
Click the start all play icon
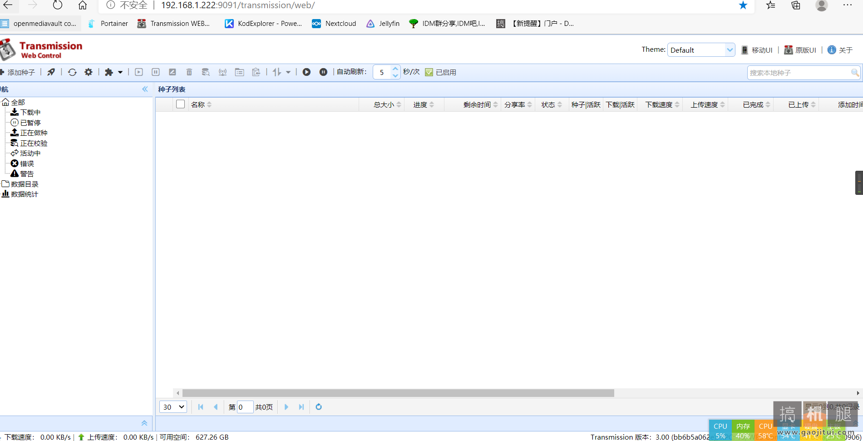click(x=306, y=72)
